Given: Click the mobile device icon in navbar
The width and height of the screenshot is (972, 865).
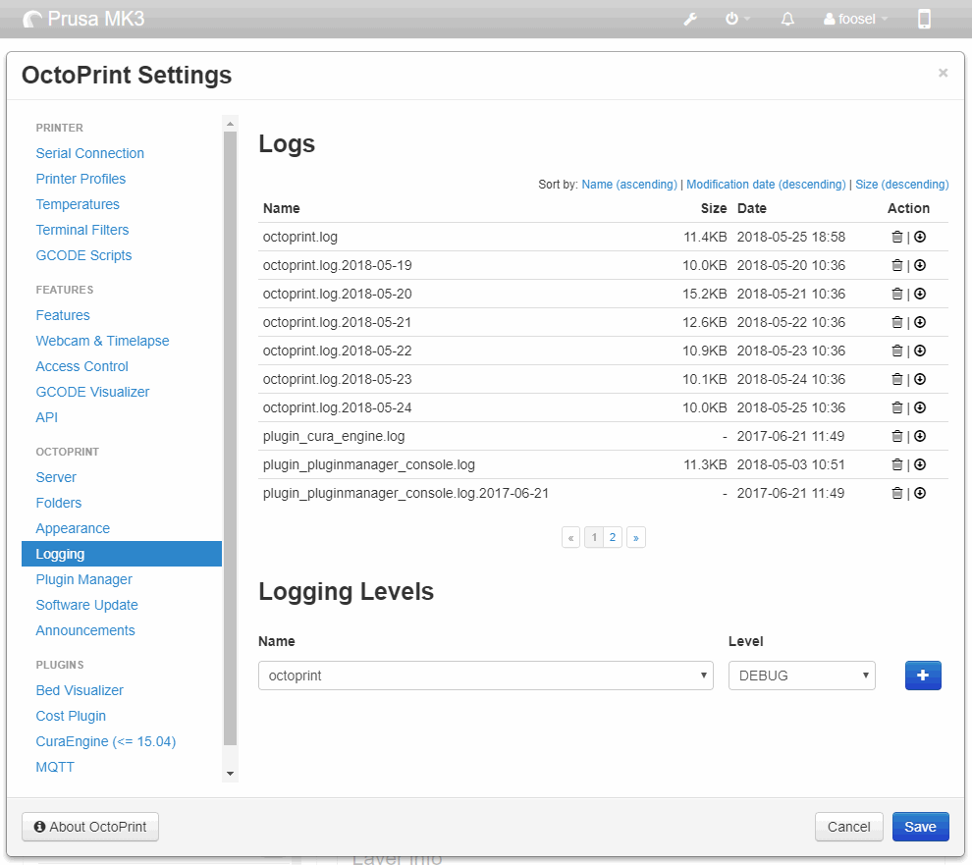Looking at the screenshot, I should (924, 20).
